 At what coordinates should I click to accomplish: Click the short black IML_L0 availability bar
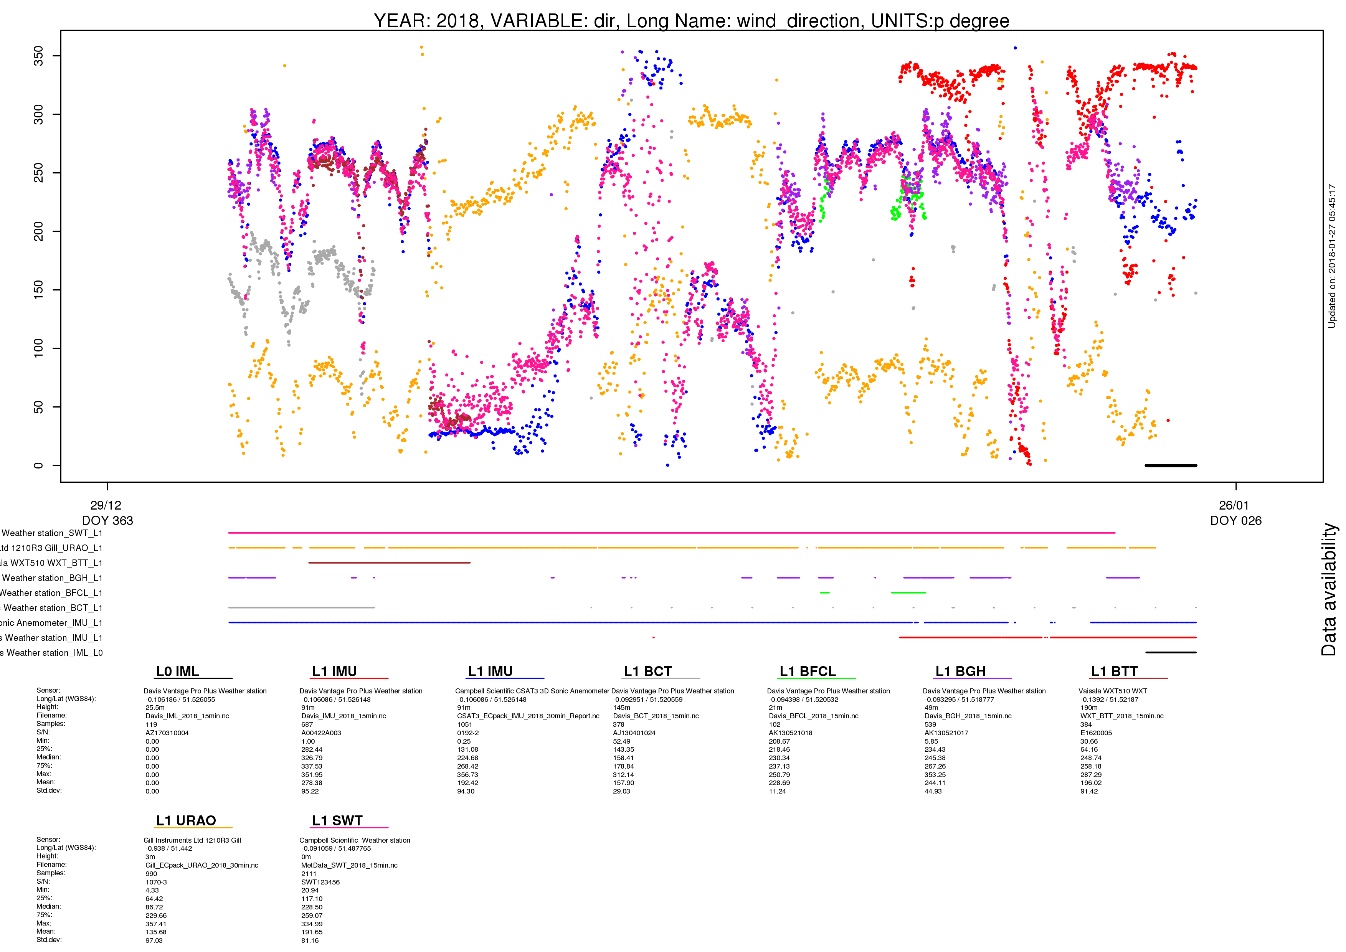[1171, 652]
